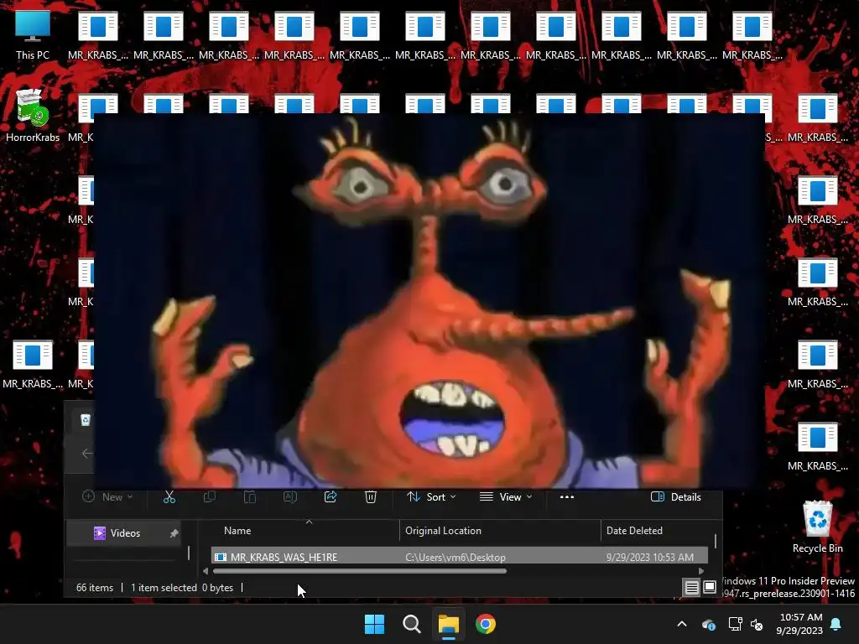The height and width of the screenshot is (644, 859).
Task: Click the Delete trash can icon in toolbar
Action: pos(370,496)
